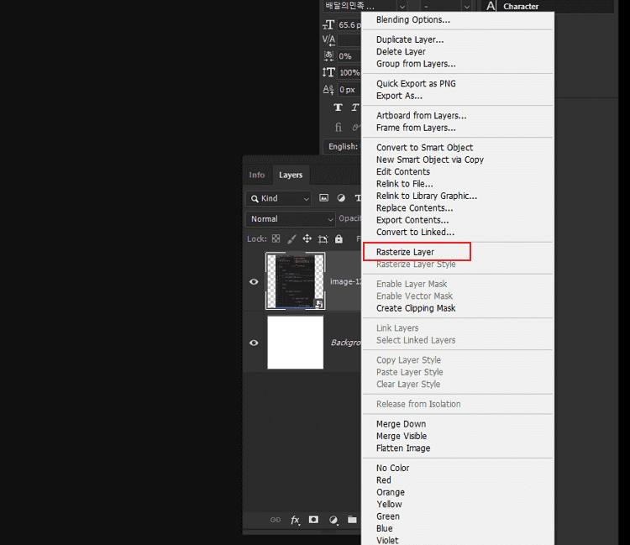Open the font style dropdown

coord(446,6)
